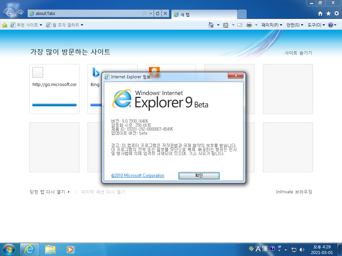Click the language bar help icon

(272, 249)
